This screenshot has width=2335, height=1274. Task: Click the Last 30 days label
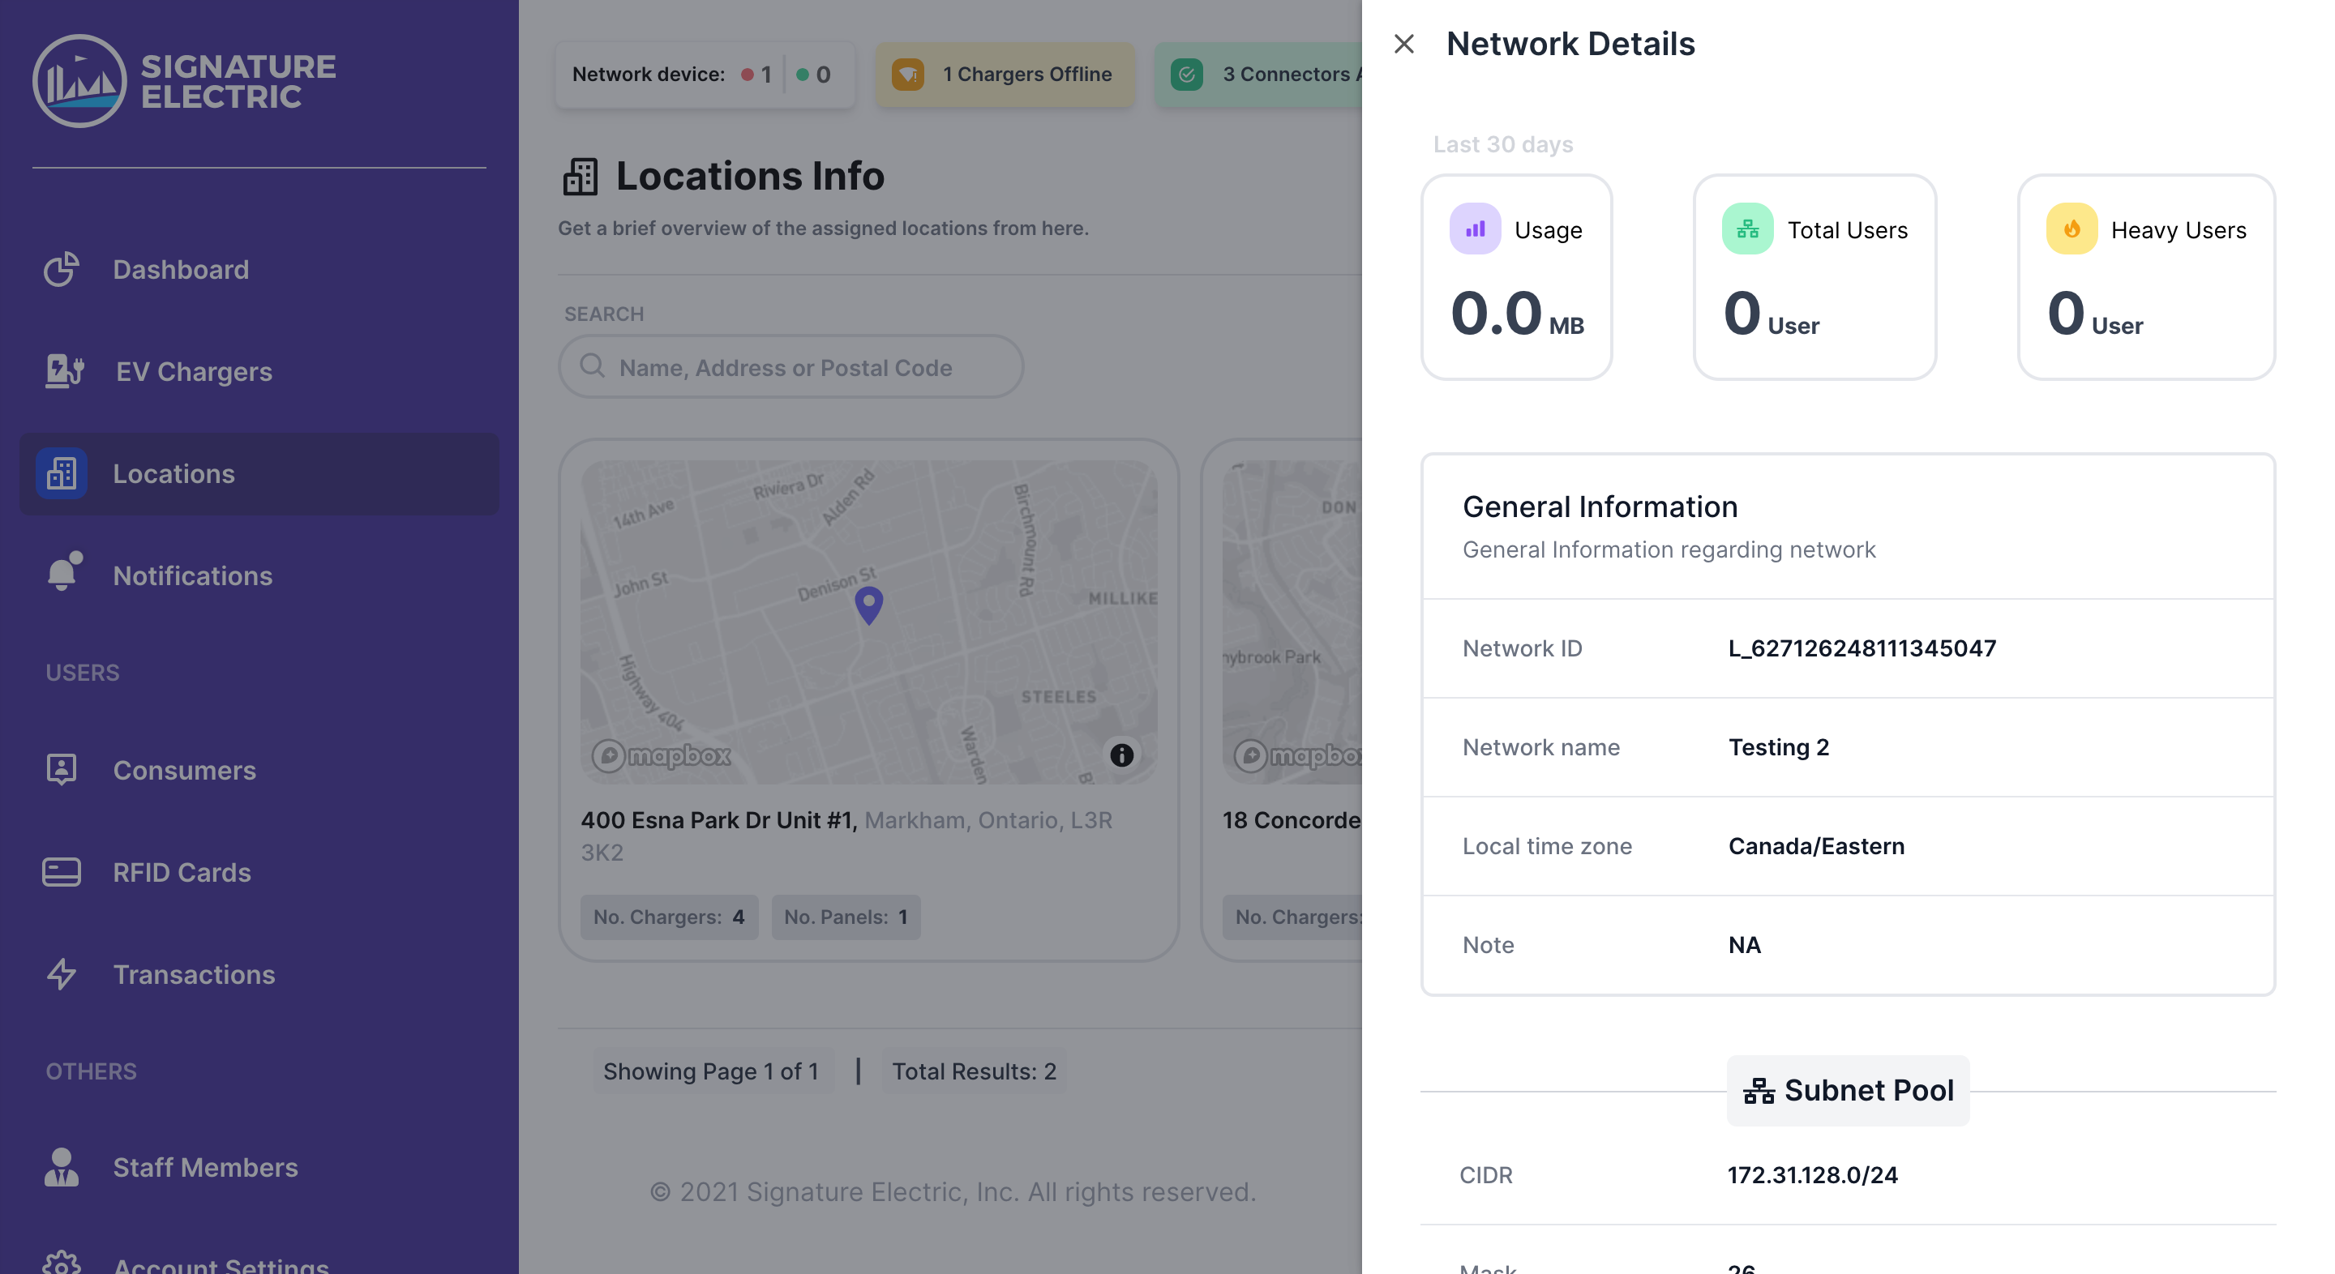coord(1503,144)
